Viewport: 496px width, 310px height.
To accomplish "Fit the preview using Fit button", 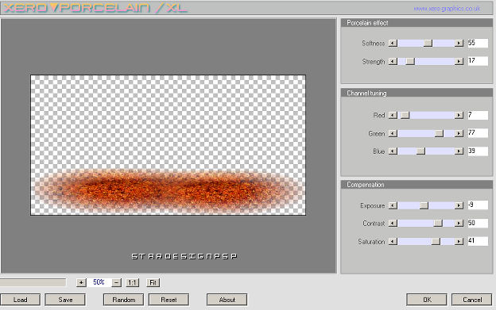I will click(x=153, y=282).
